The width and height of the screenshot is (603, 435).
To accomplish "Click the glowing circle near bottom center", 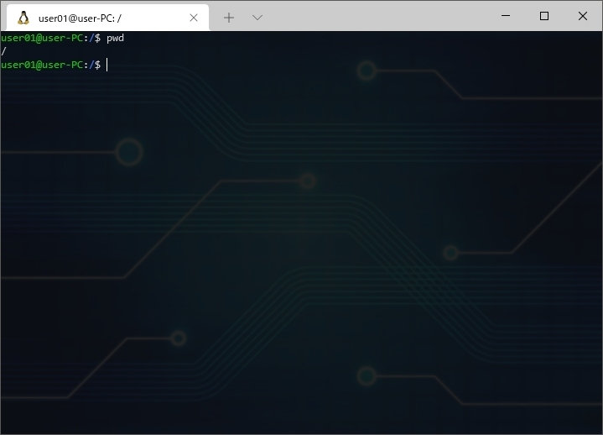I will pos(366,375).
